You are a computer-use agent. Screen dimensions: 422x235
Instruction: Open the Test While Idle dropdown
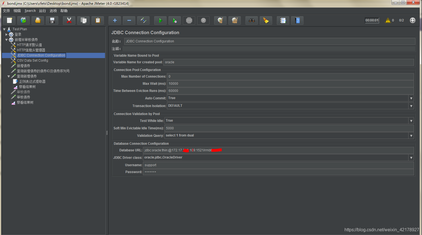411,121
